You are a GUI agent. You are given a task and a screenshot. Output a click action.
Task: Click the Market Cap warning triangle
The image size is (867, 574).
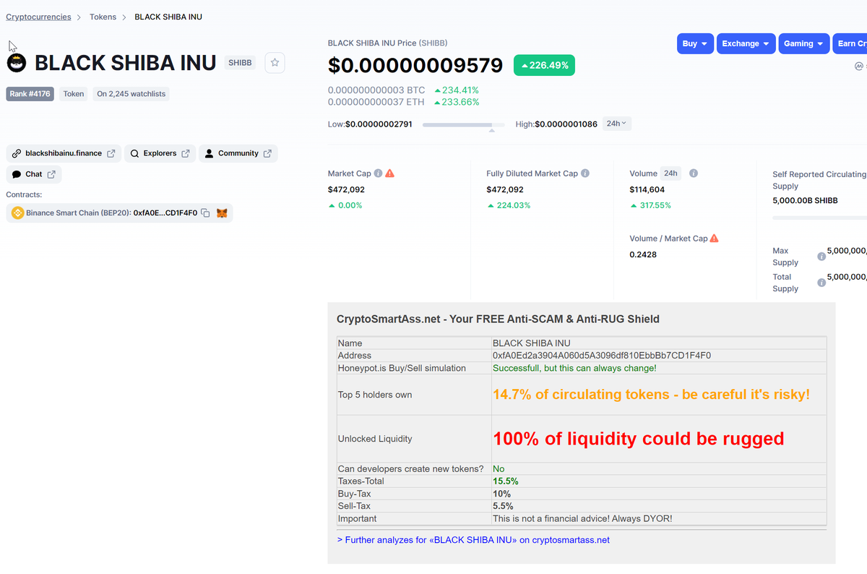390,174
